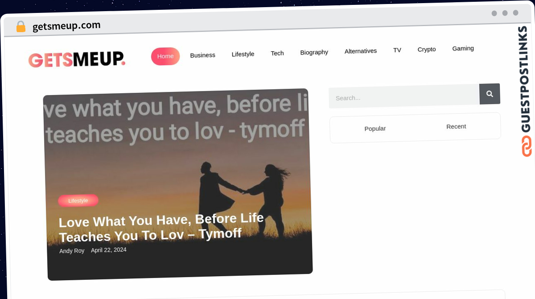Open the Alternatives menu category
Image resolution: width=535 pixels, height=299 pixels.
tap(361, 51)
